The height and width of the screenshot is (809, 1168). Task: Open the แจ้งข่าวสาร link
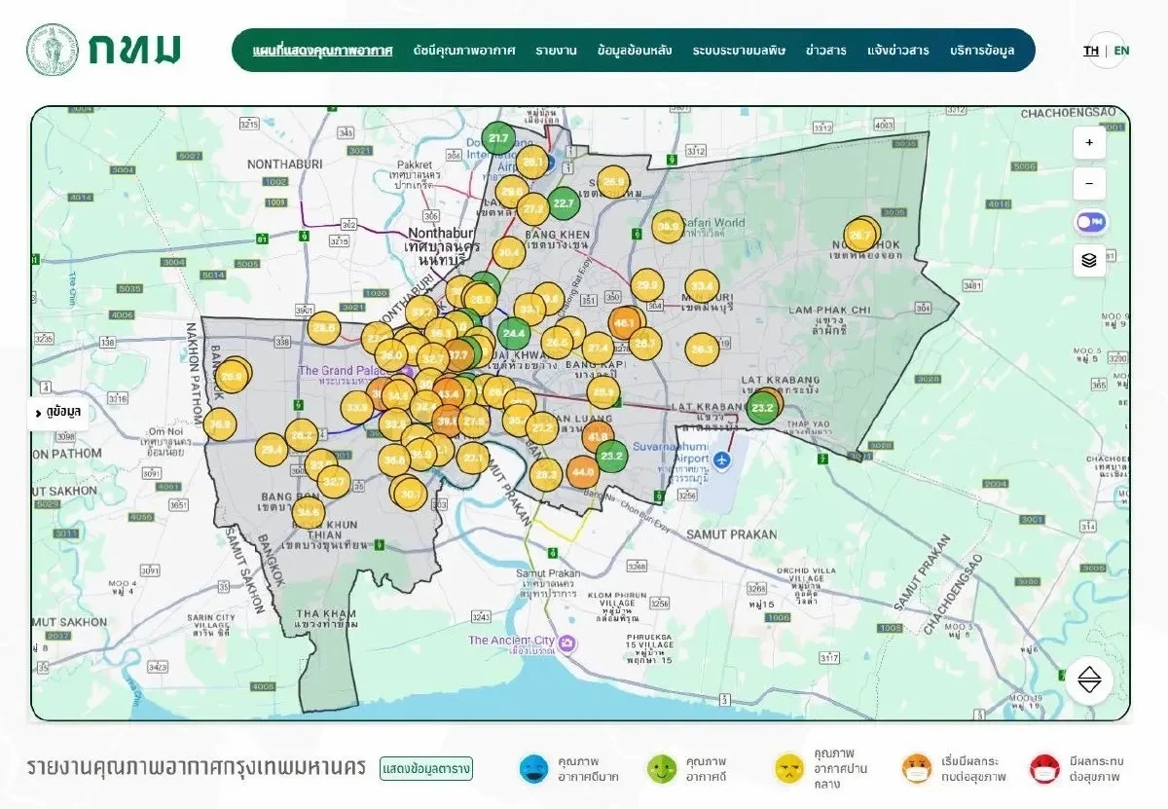(x=897, y=51)
